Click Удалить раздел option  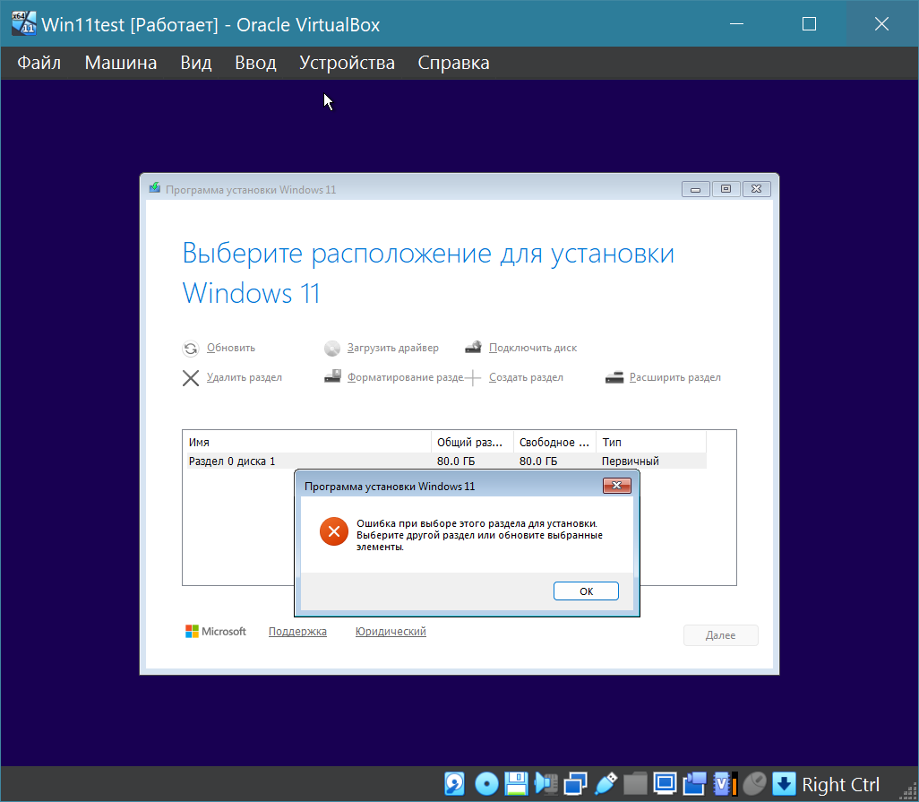244,377
